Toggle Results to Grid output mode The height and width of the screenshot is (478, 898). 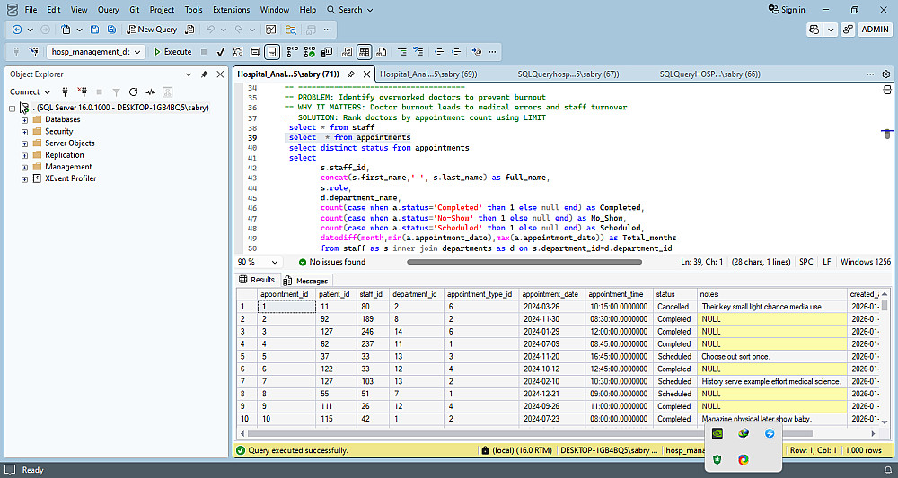point(365,52)
